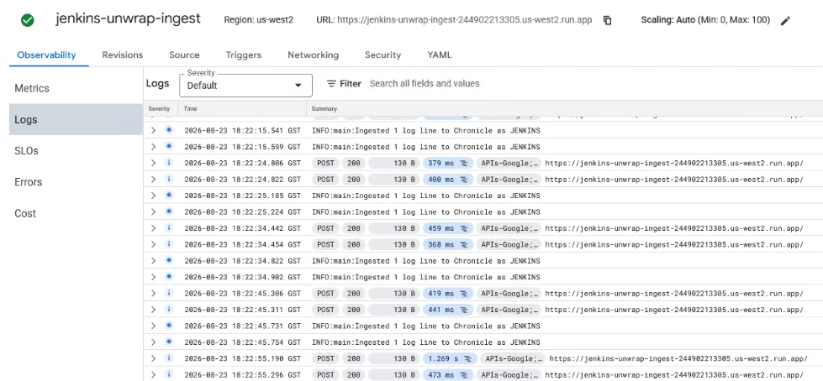This screenshot has height=381, width=823.
Task: Click the timestamp 2026-08-23 18:22:25.185 GST
Action: (242, 196)
